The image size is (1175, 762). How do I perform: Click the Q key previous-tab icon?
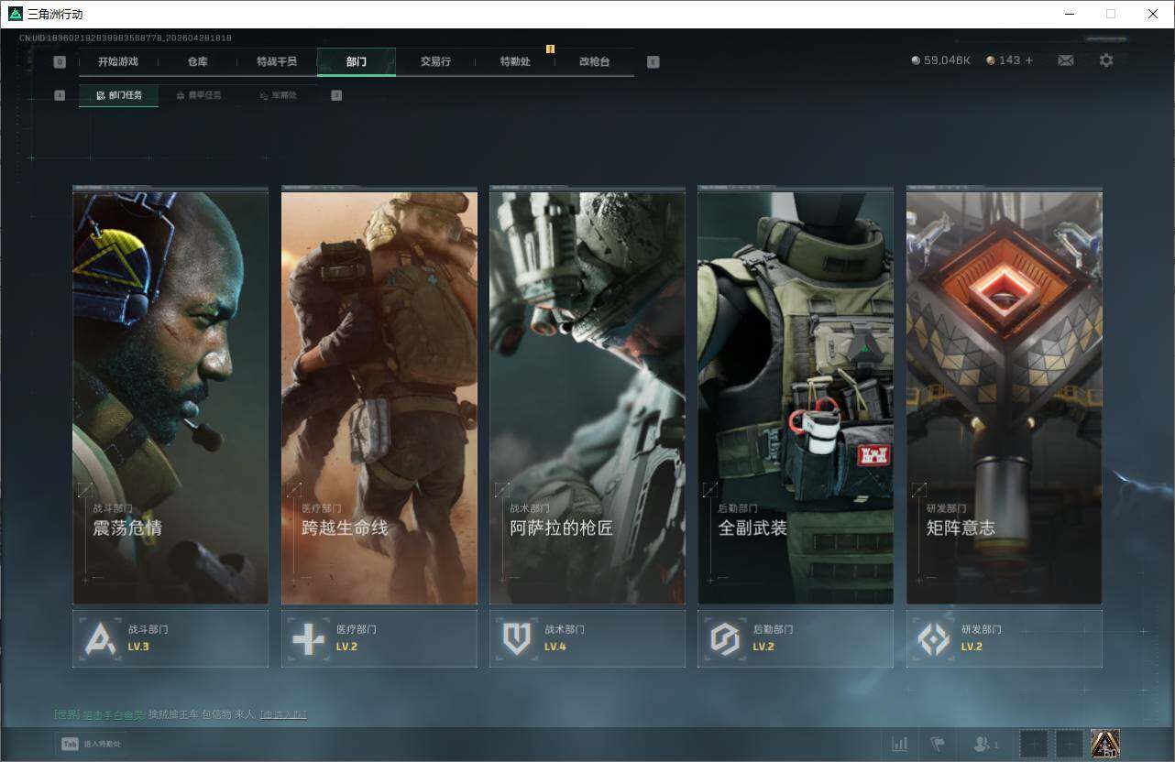[x=60, y=62]
